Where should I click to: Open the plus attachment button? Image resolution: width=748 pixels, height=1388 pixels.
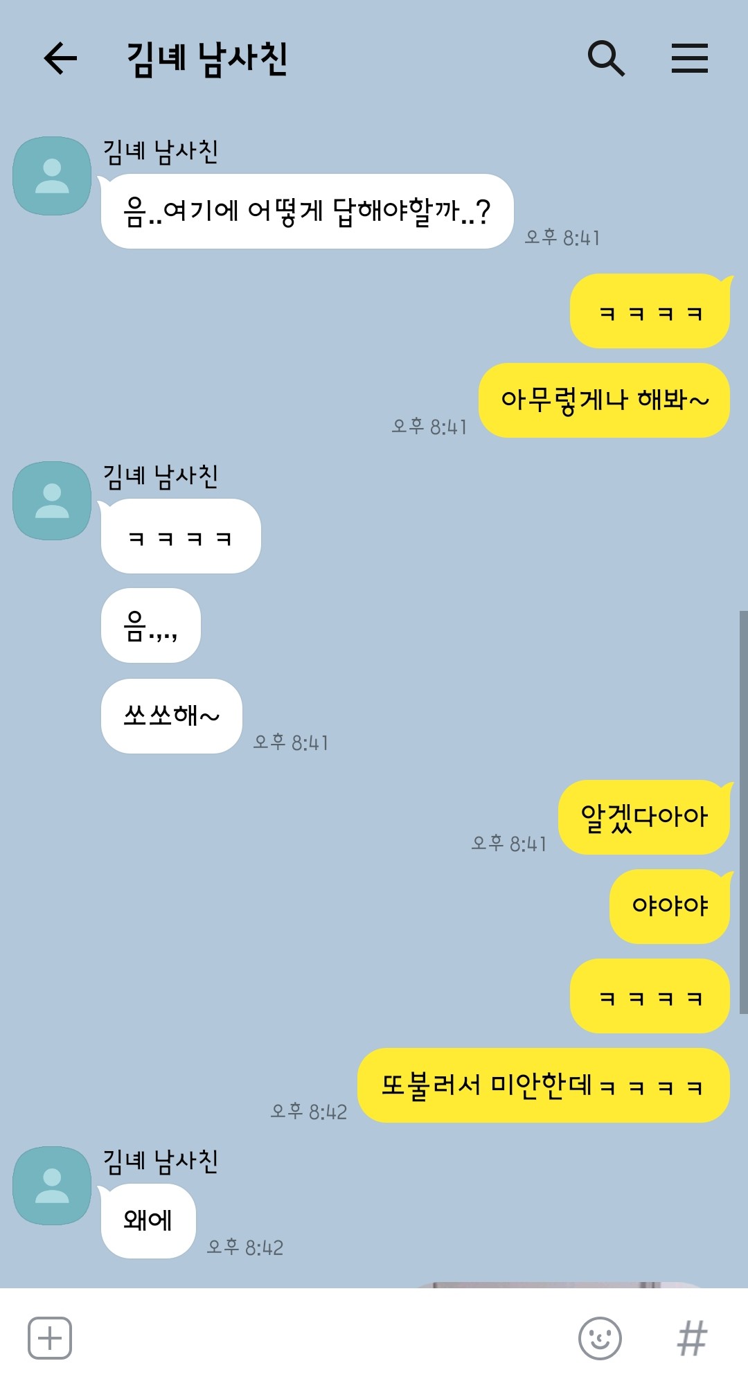pyautogui.click(x=50, y=1338)
